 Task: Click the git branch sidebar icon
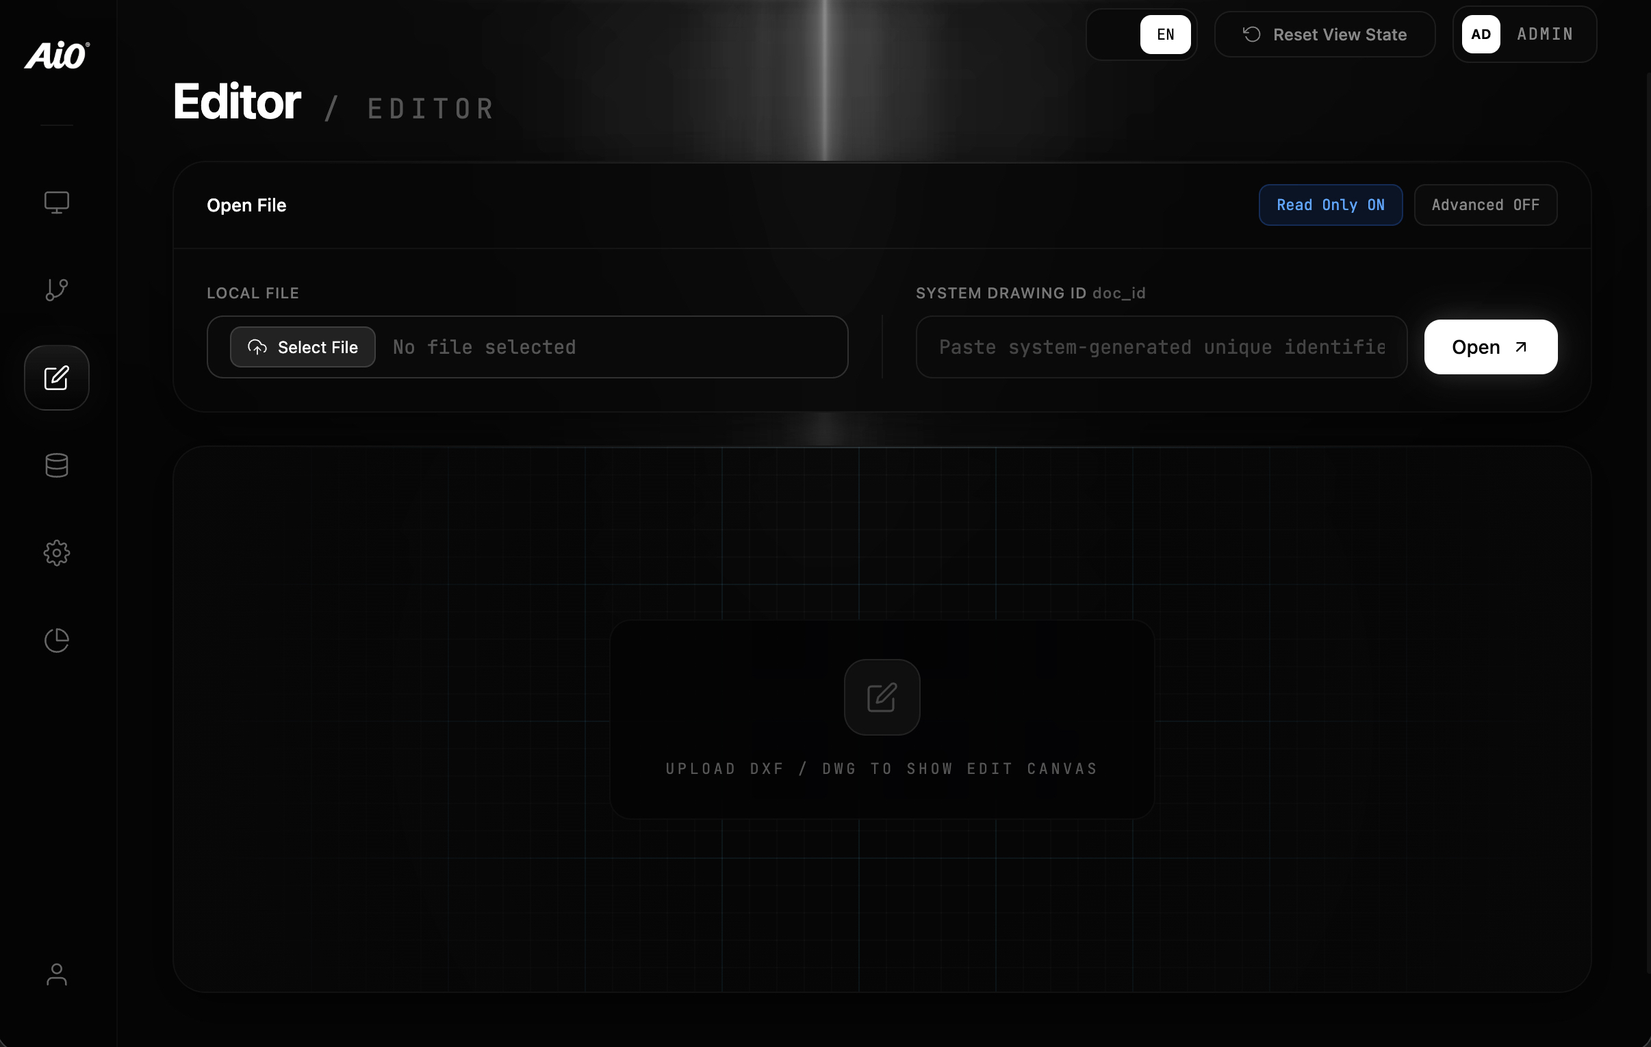[56, 289]
